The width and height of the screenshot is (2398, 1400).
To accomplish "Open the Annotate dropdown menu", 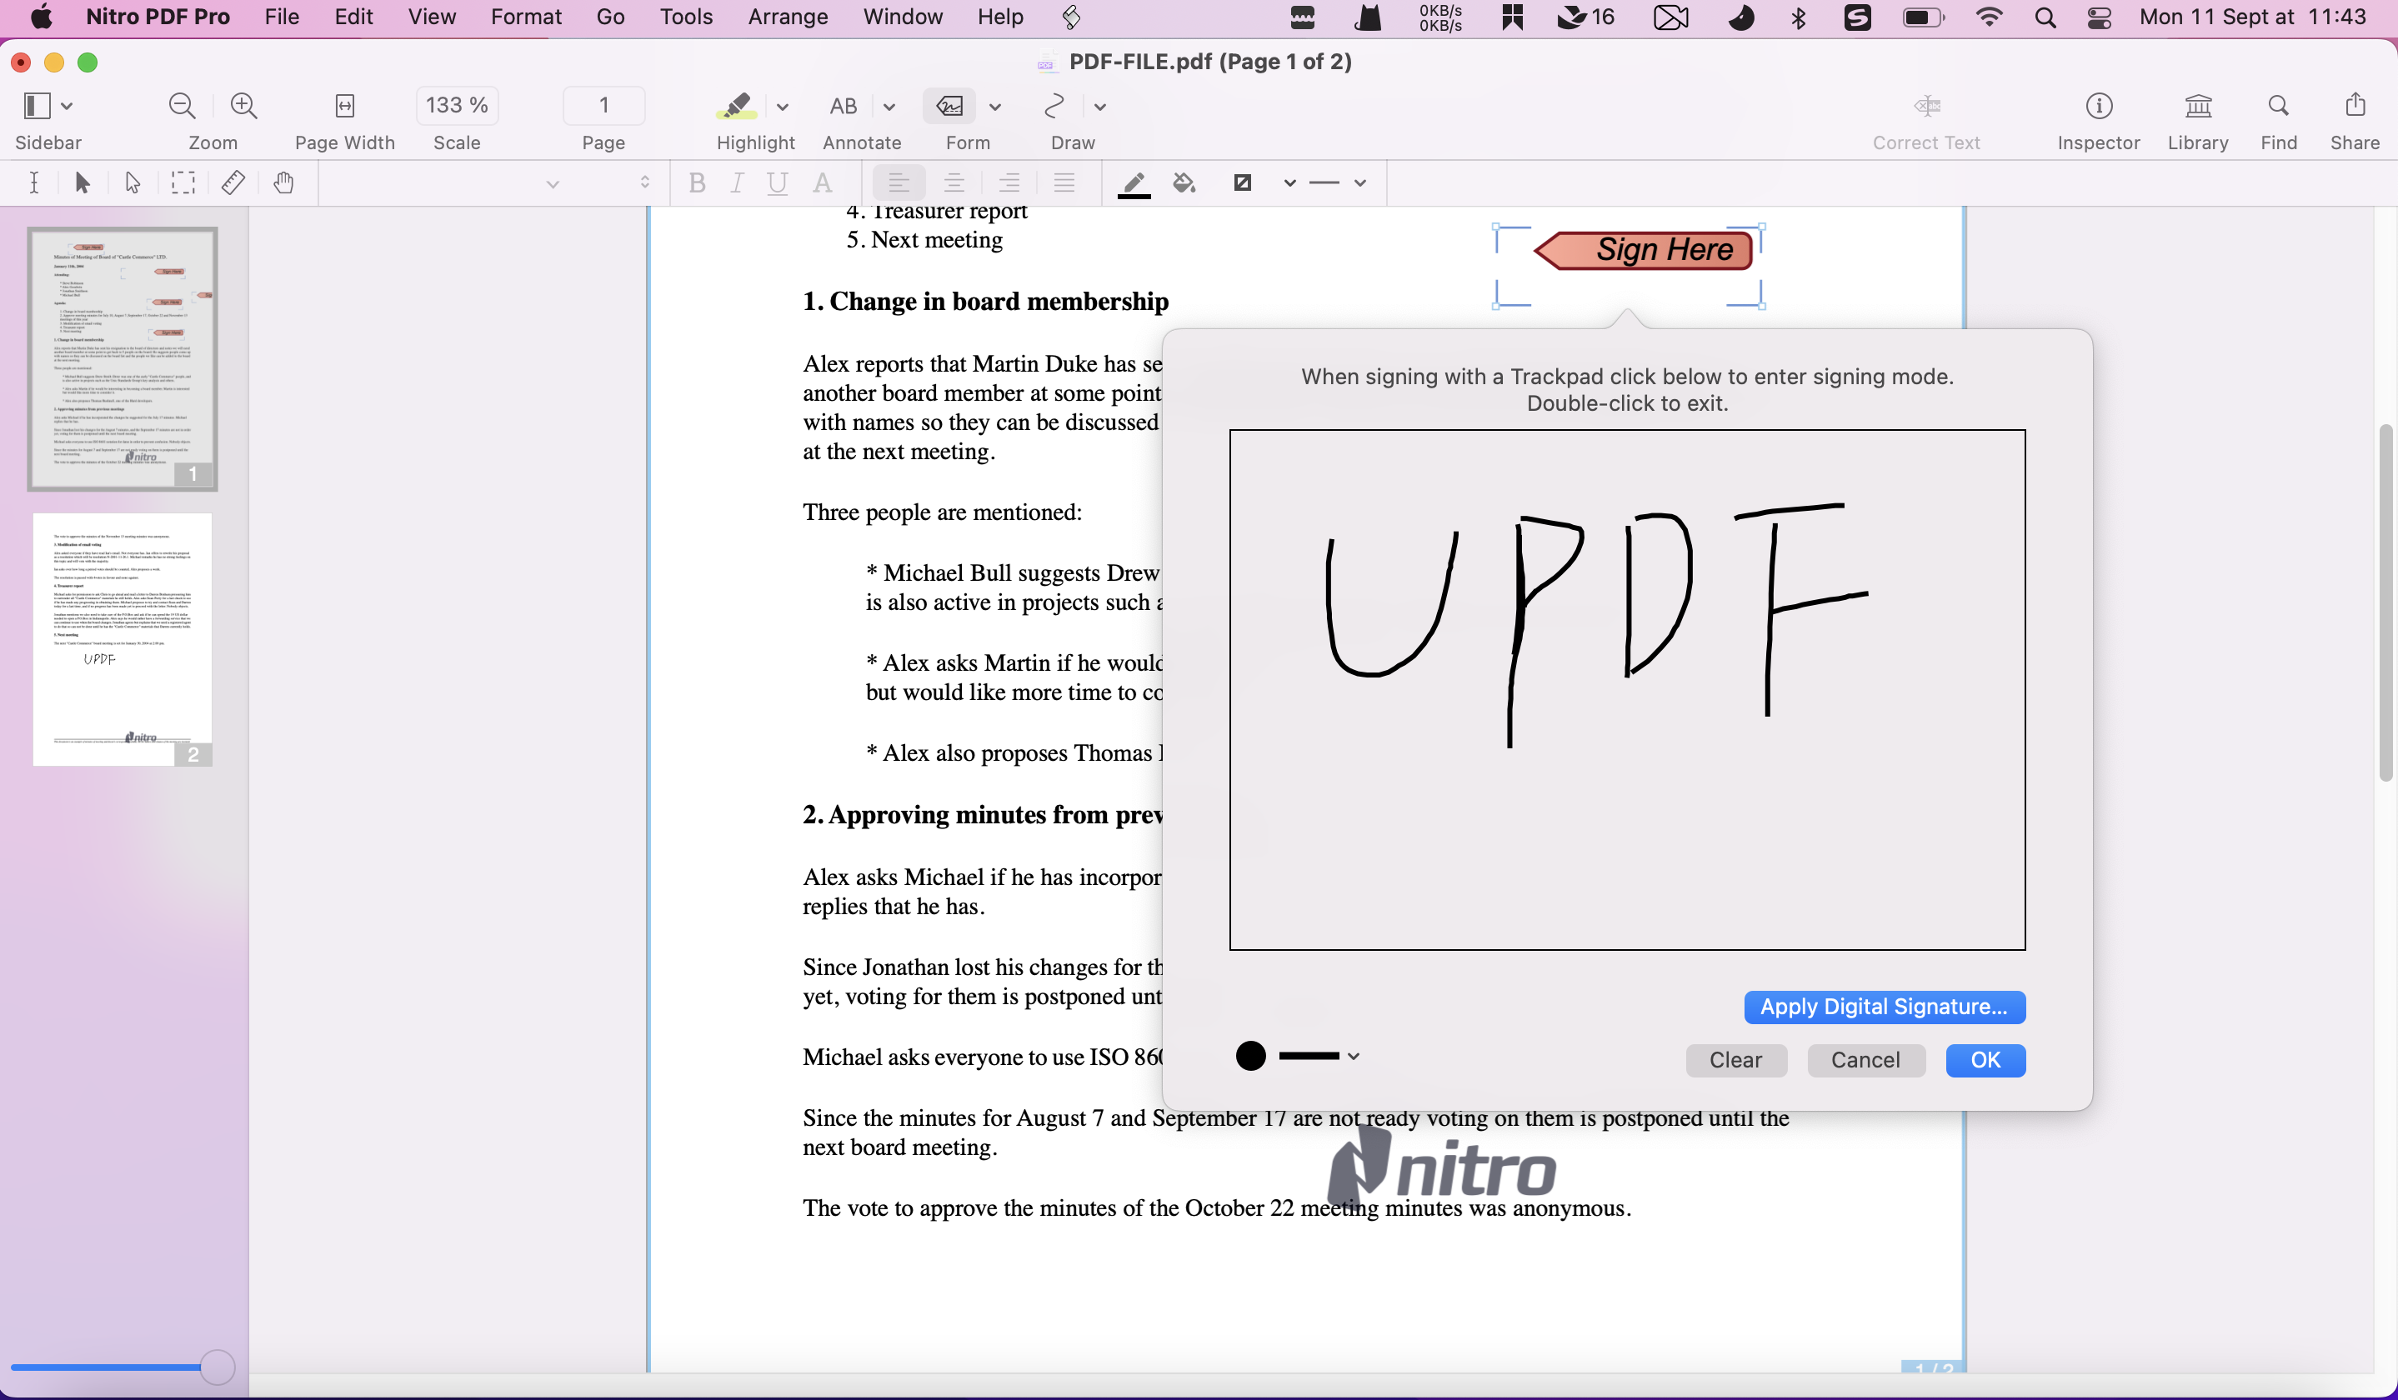I will 889,107.
